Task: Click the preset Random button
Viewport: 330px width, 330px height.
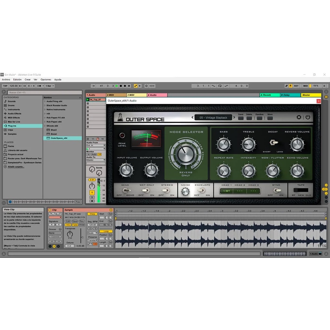Action: pos(259,118)
